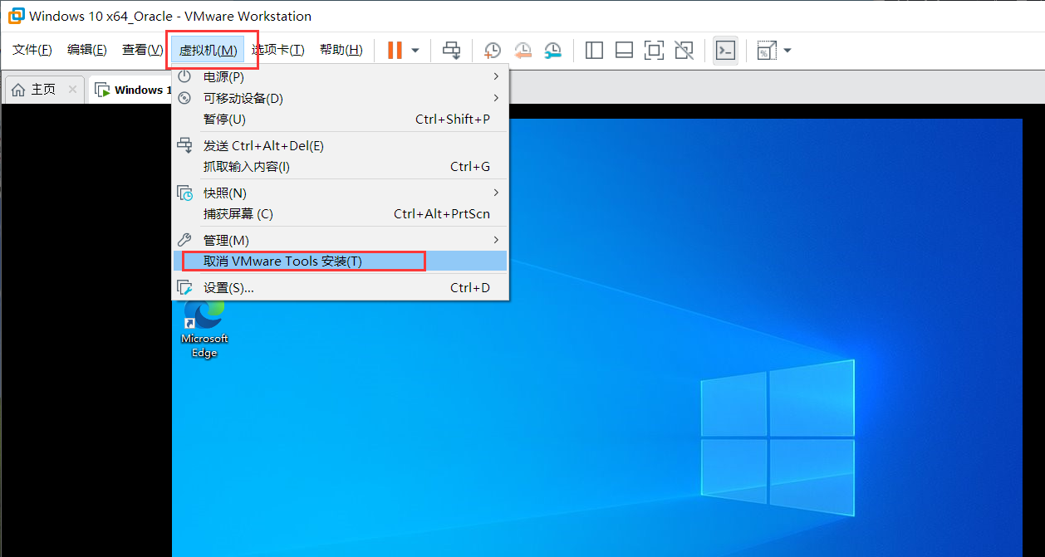Click Ctrl+Shift+P shortcut text
1045x557 pixels.
coord(453,119)
